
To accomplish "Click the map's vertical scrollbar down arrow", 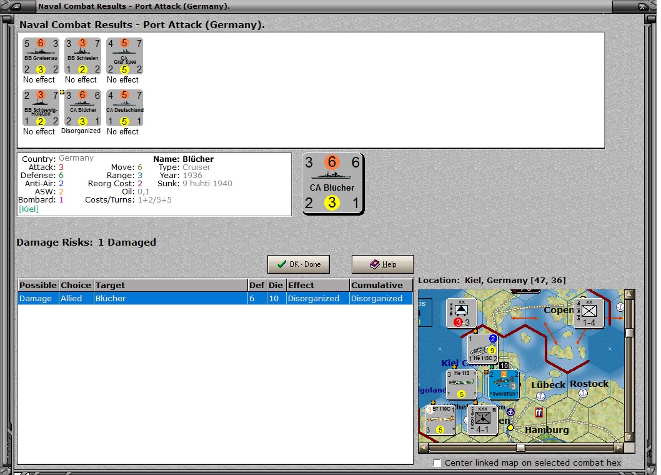I will (629, 437).
